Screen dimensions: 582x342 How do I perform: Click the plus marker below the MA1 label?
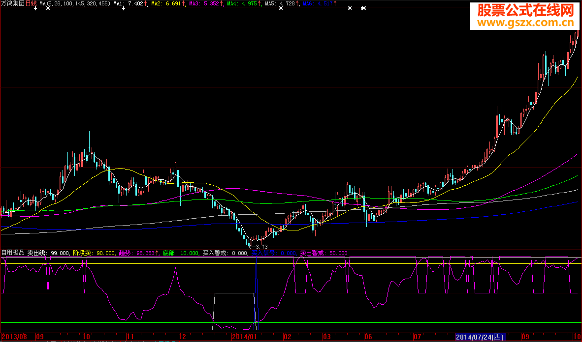[123, 9]
